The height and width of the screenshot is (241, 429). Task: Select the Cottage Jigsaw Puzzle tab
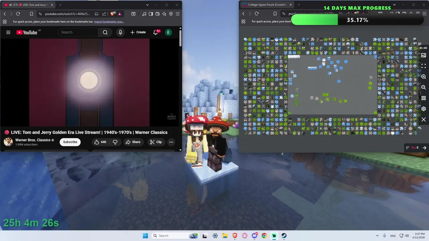point(266,5)
